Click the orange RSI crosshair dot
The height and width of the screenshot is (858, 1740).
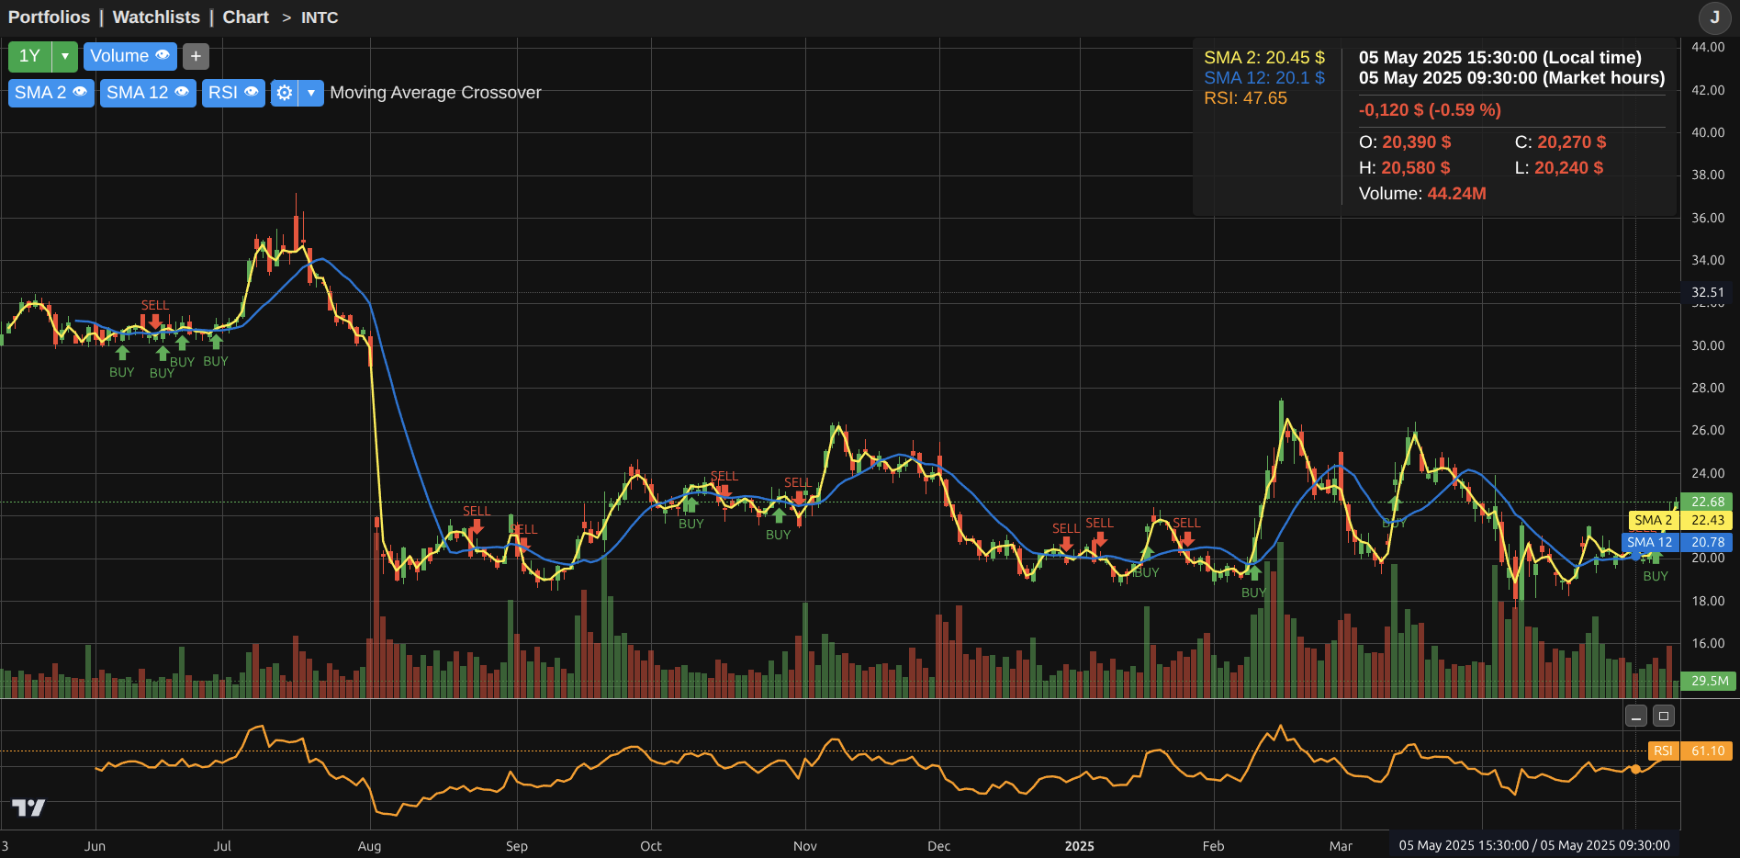(1635, 769)
